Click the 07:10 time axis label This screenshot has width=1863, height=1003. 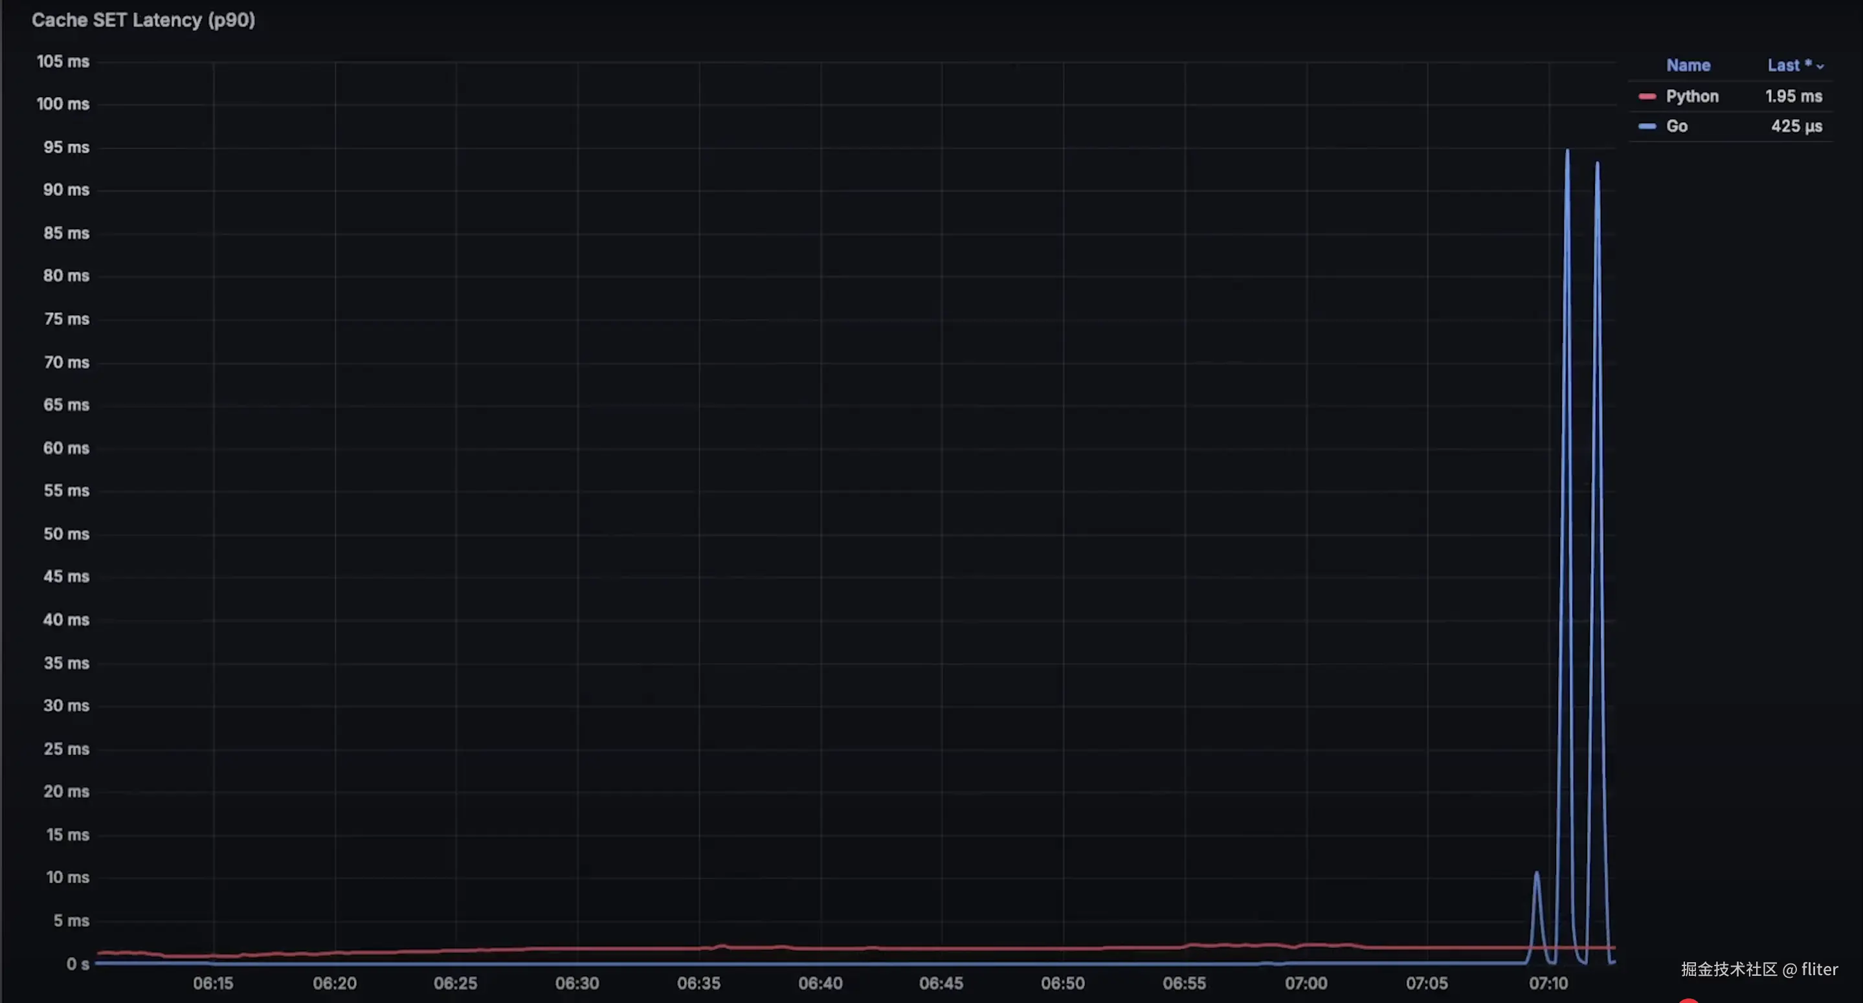pos(1548,984)
